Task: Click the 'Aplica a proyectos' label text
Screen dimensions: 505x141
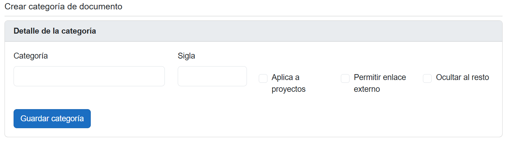Action: pyautogui.click(x=288, y=83)
